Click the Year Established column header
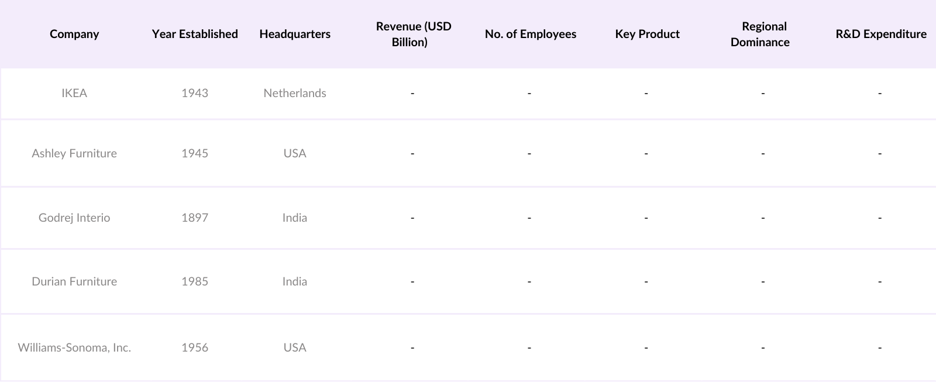 pos(195,34)
